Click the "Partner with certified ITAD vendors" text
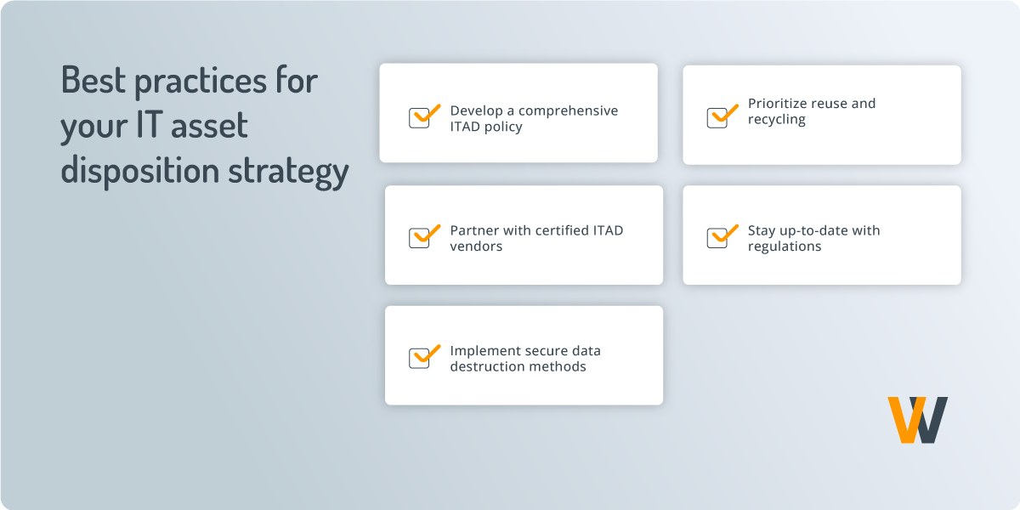Image resolution: width=1020 pixels, height=510 pixels. click(536, 239)
